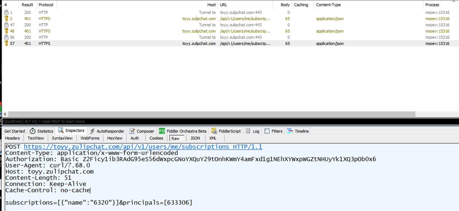Sort sessions by the Result column header
Viewport: 459px width, 211px height.
tap(27, 5)
